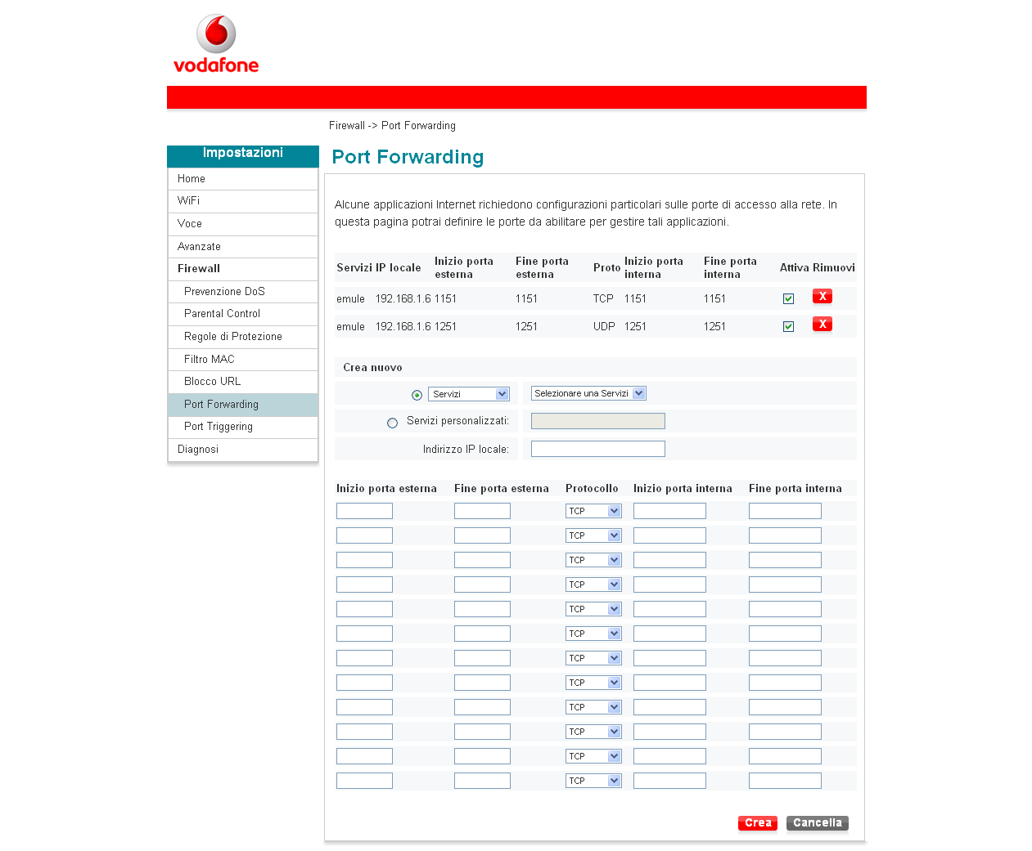Image resolution: width=1032 pixels, height=851 pixels.
Task: Switch to Port Triggering page
Action: click(x=243, y=427)
